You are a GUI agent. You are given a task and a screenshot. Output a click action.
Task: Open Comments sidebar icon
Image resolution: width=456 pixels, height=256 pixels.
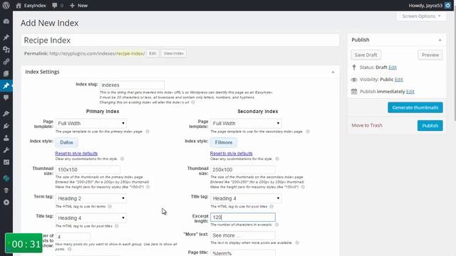coord(6,97)
